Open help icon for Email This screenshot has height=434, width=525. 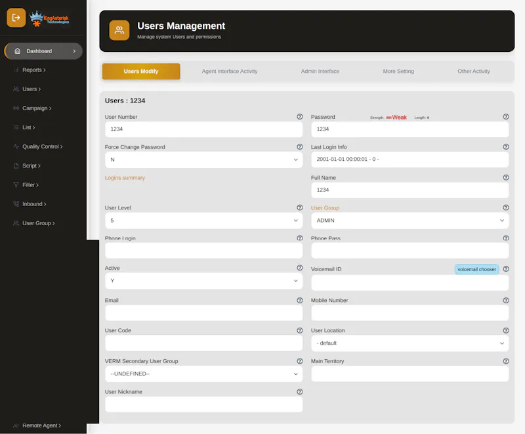pos(300,300)
